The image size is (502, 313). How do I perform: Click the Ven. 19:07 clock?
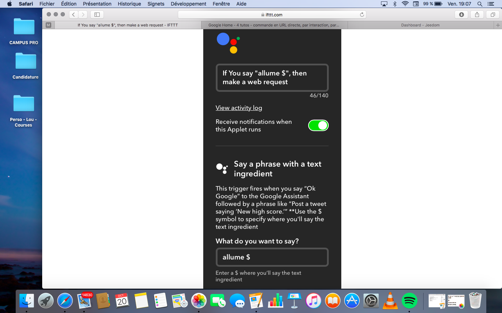pos(459,4)
